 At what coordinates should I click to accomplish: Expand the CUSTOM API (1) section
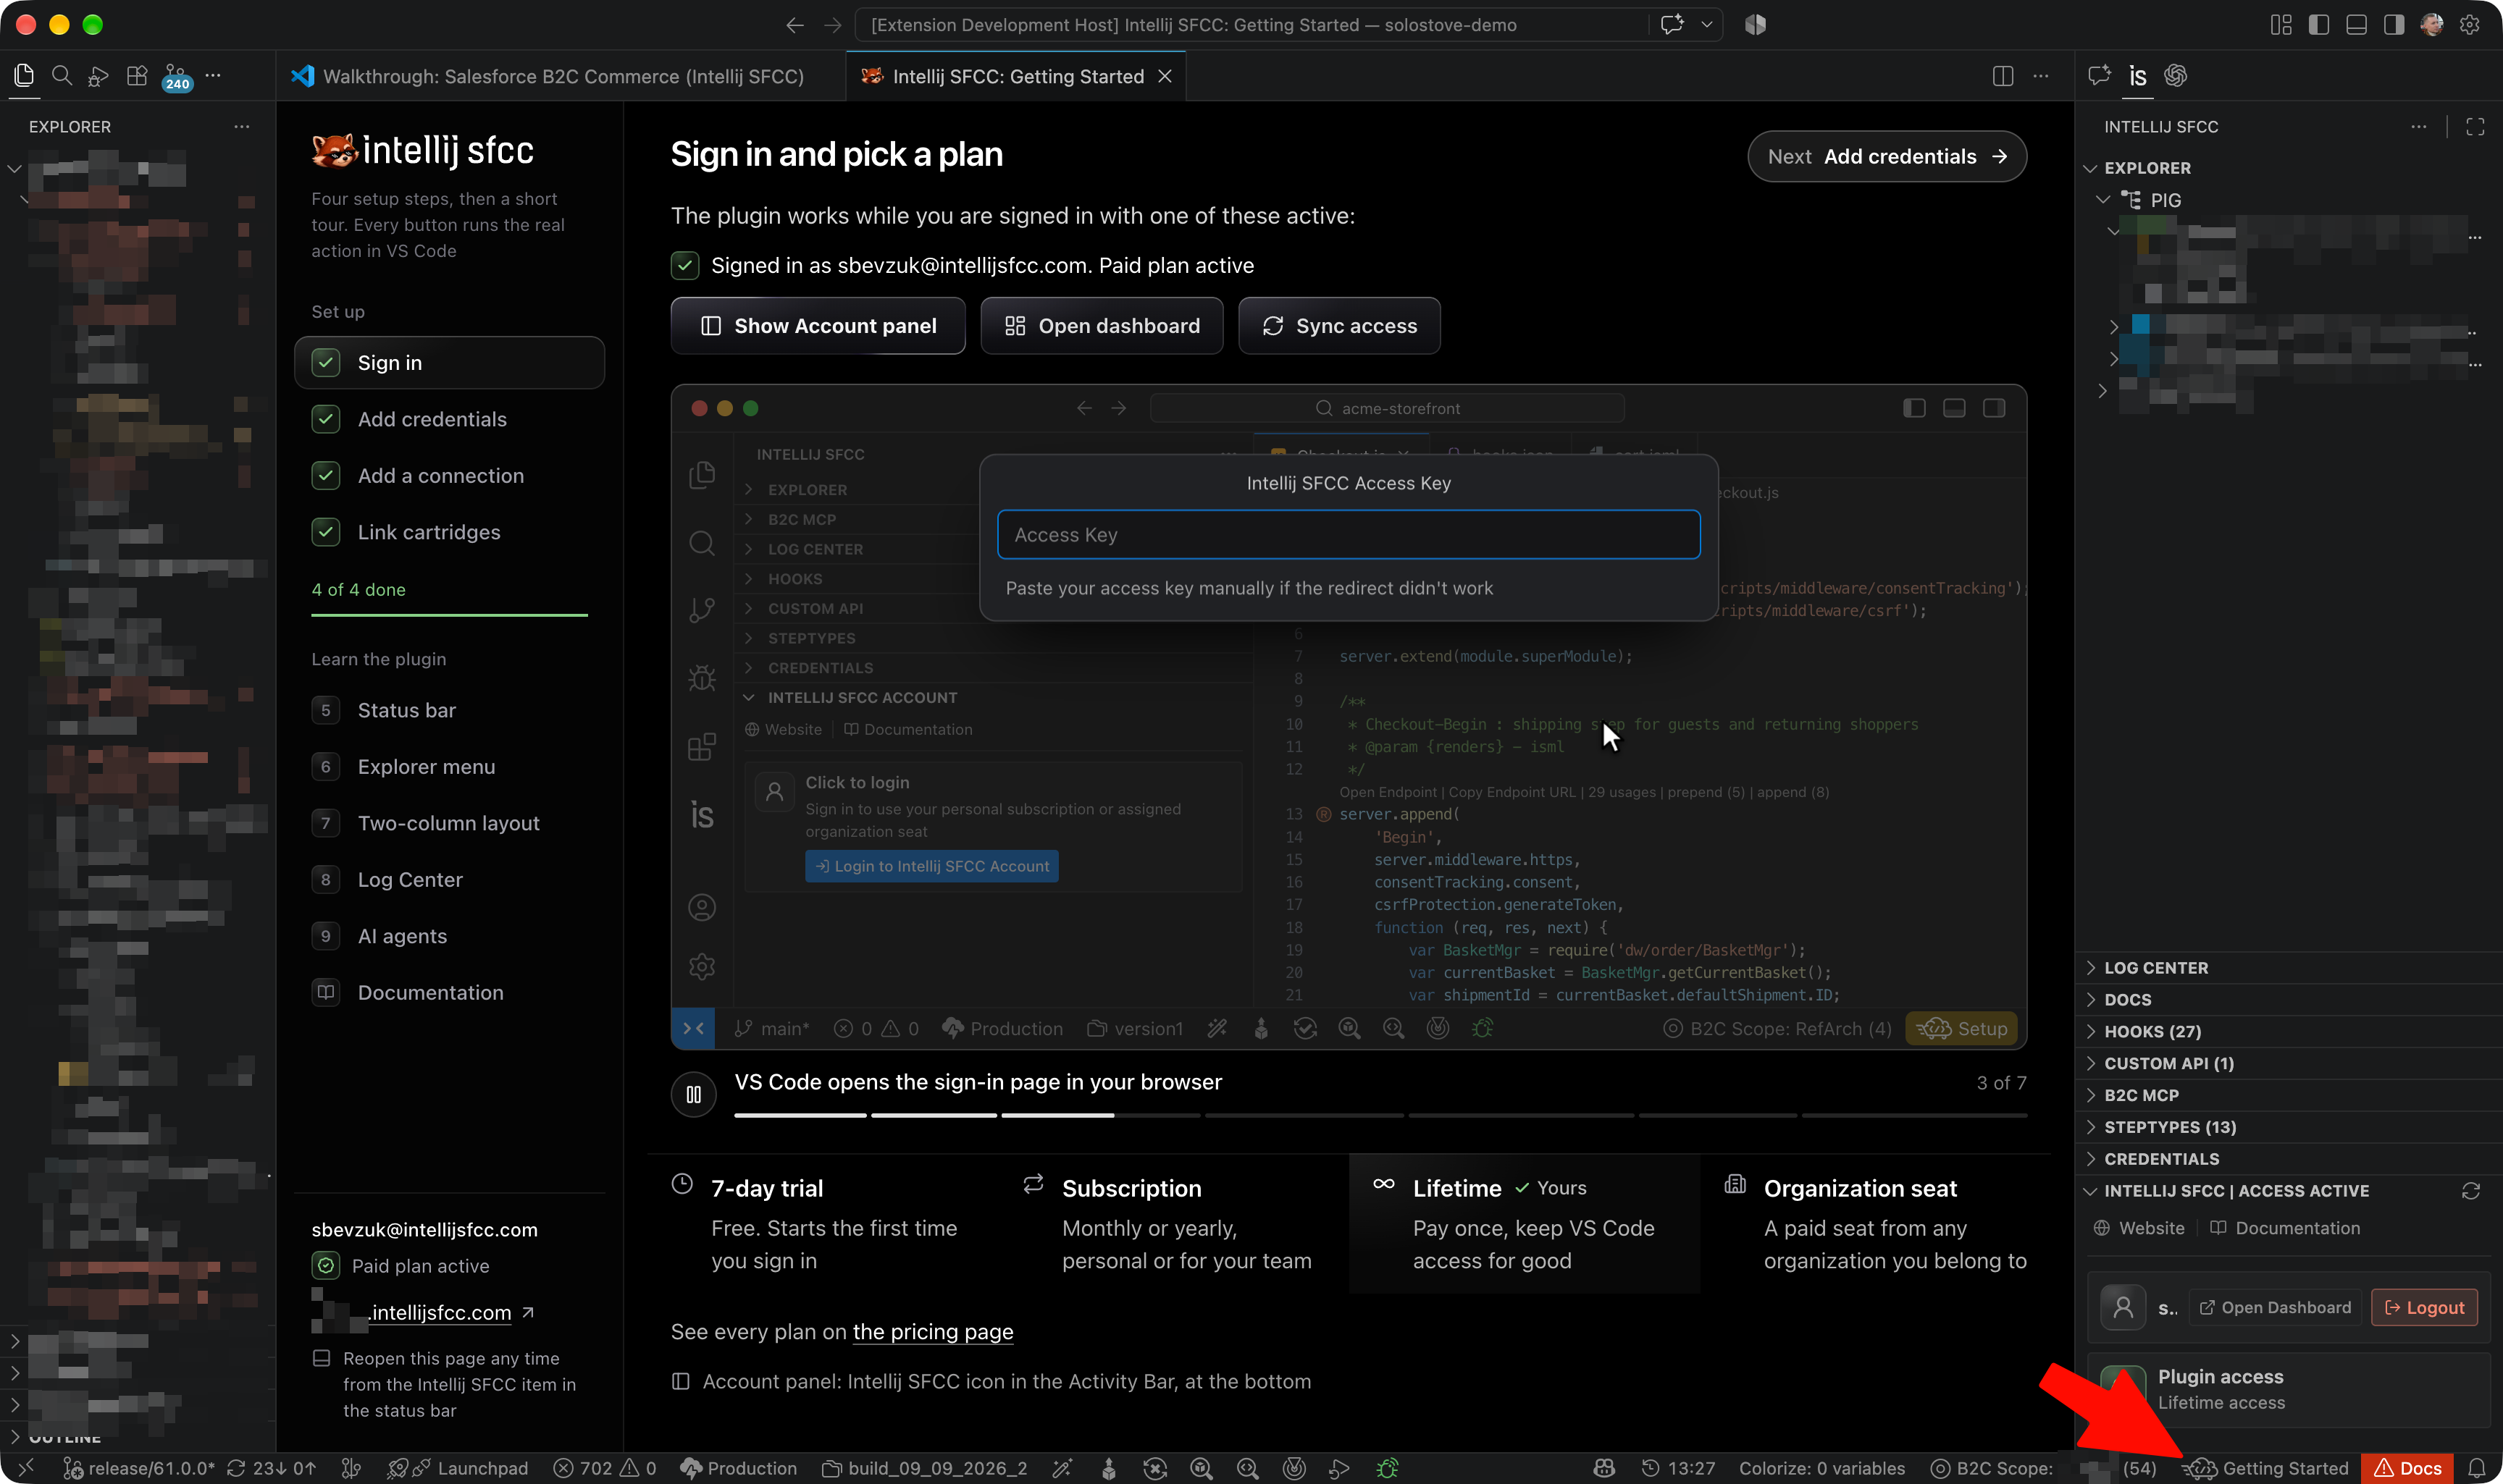(2288, 1063)
